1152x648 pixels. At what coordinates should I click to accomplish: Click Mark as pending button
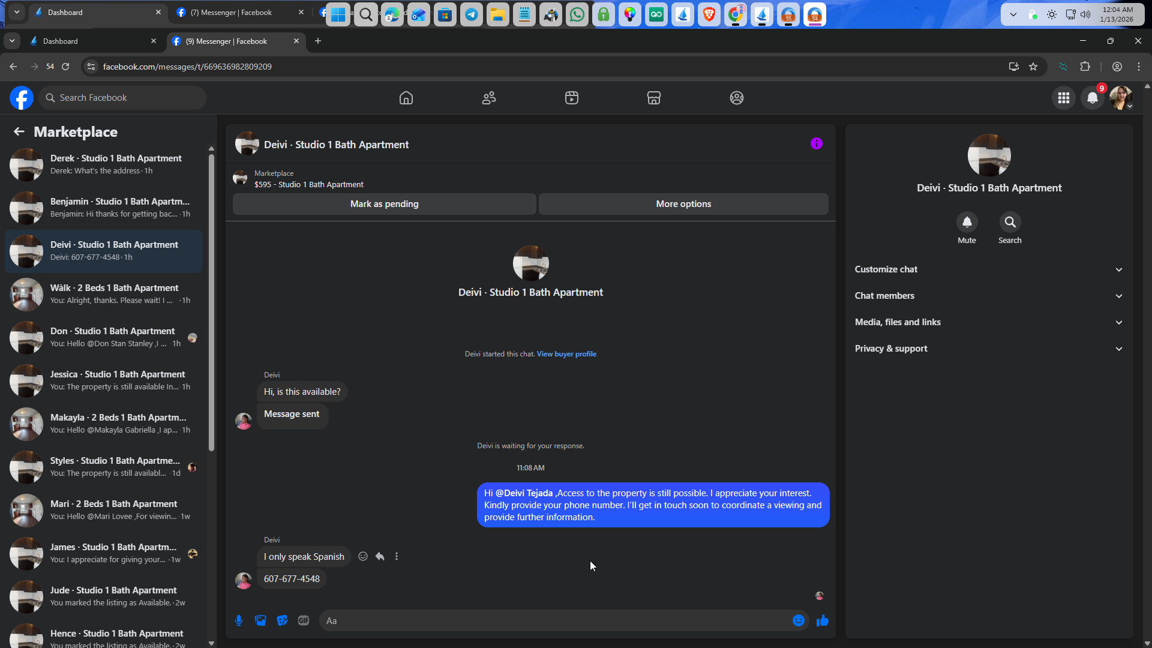[384, 204]
